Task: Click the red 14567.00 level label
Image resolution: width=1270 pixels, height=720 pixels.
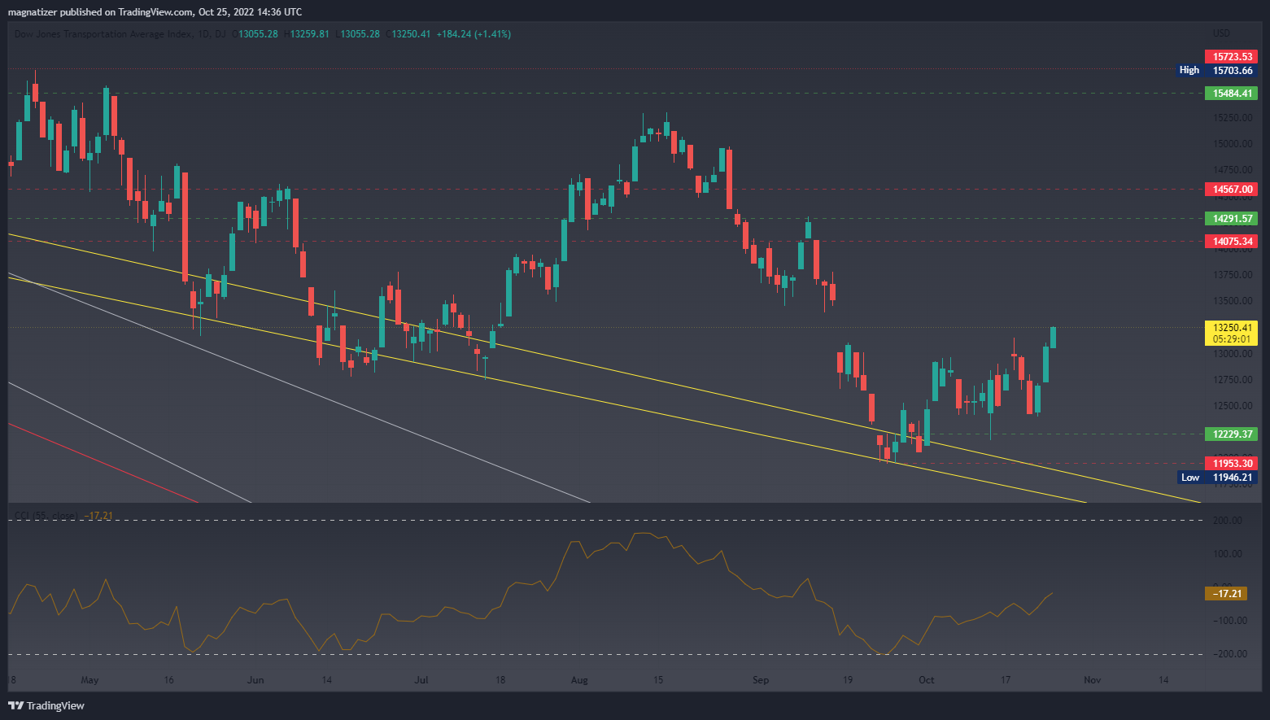Action: (1231, 190)
